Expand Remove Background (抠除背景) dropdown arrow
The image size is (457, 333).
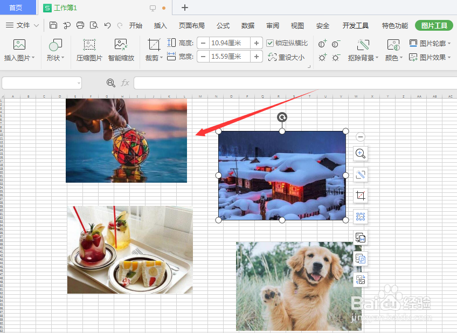[x=377, y=58]
